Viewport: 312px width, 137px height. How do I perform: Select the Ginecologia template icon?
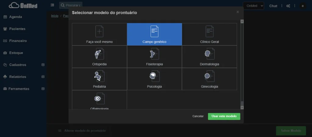(x=209, y=76)
